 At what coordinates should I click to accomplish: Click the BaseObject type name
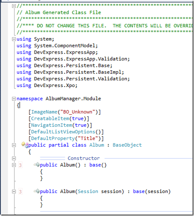pos(127,145)
